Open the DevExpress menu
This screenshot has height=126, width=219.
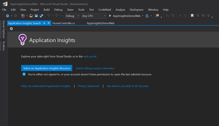click(x=136, y=10)
